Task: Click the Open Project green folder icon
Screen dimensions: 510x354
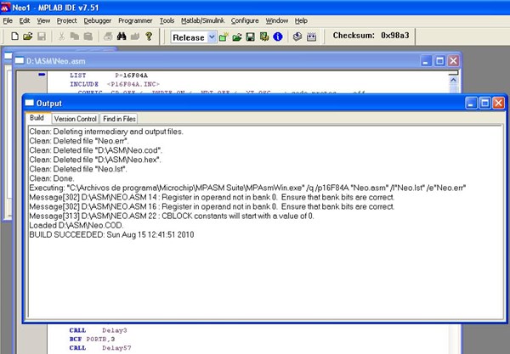Action: click(x=237, y=37)
